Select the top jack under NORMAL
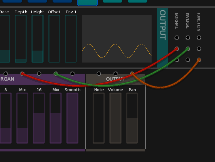 point(177,38)
